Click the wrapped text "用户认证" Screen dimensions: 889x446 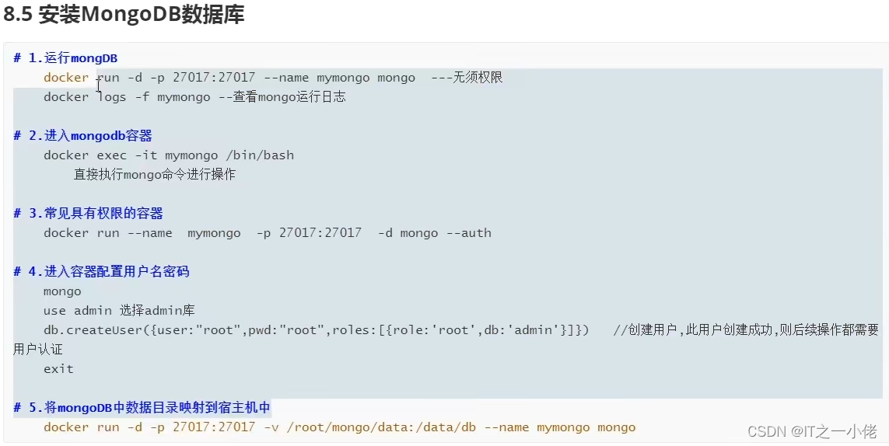(38, 350)
